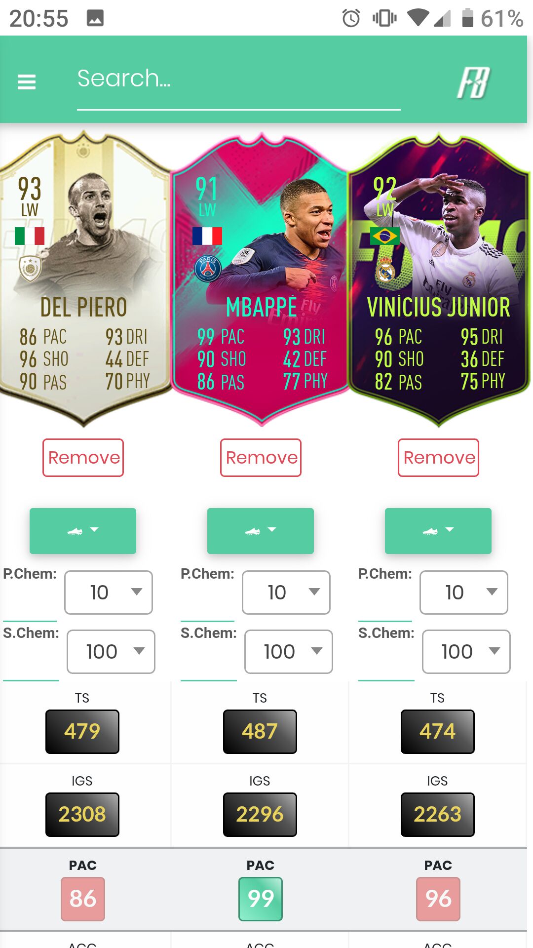The height and width of the screenshot is (948, 533).
Task: Tap Mbappé's PSG club badge
Action: coord(208,269)
